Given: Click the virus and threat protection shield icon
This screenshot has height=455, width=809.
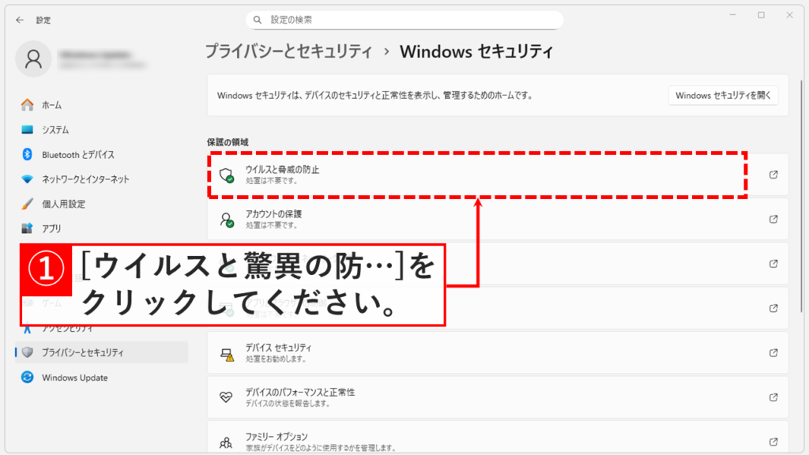Looking at the screenshot, I should click(227, 174).
